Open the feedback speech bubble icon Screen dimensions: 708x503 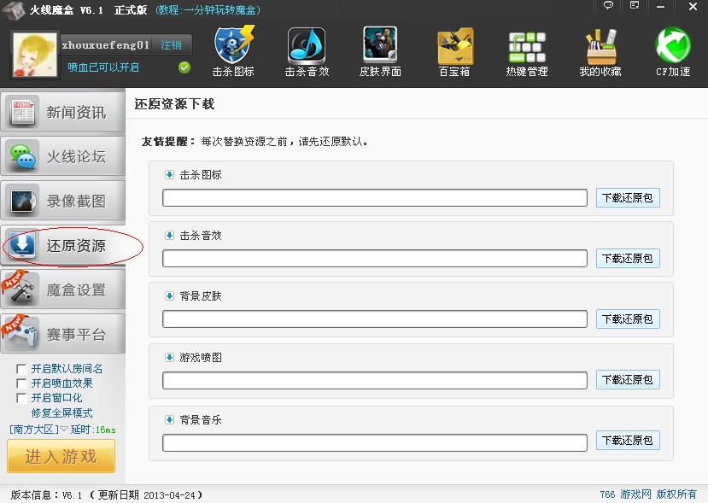[608, 5]
